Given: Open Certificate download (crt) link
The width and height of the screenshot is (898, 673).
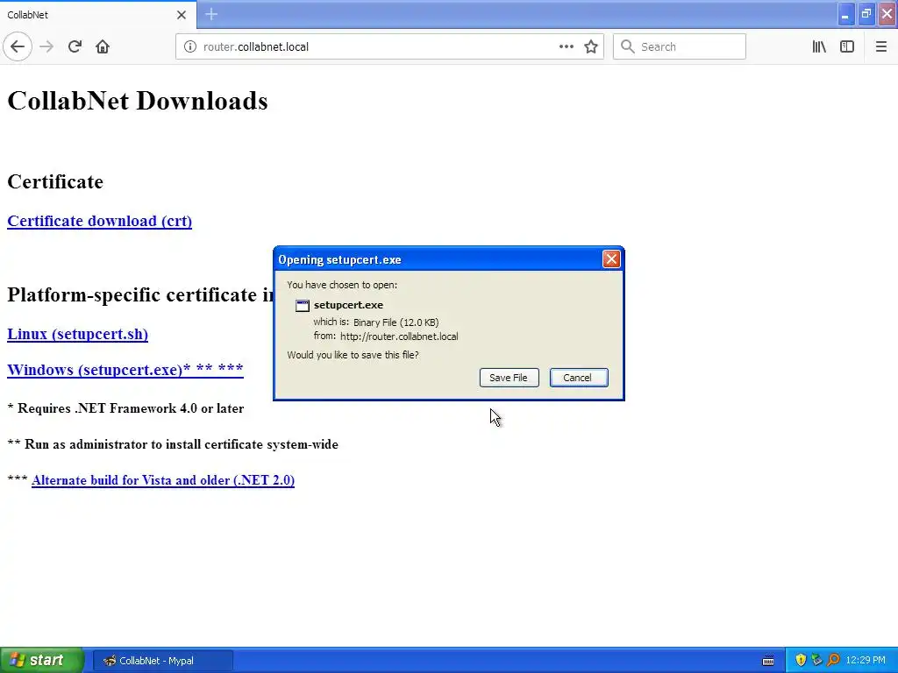Looking at the screenshot, I should [100, 221].
